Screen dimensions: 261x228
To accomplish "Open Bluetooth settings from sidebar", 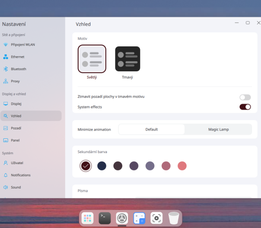I will click(6, 69).
